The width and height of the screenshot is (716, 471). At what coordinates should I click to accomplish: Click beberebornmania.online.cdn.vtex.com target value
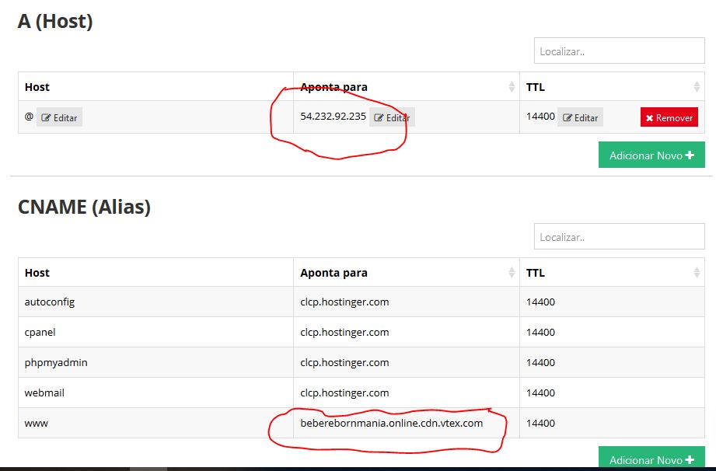click(x=391, y=423)
